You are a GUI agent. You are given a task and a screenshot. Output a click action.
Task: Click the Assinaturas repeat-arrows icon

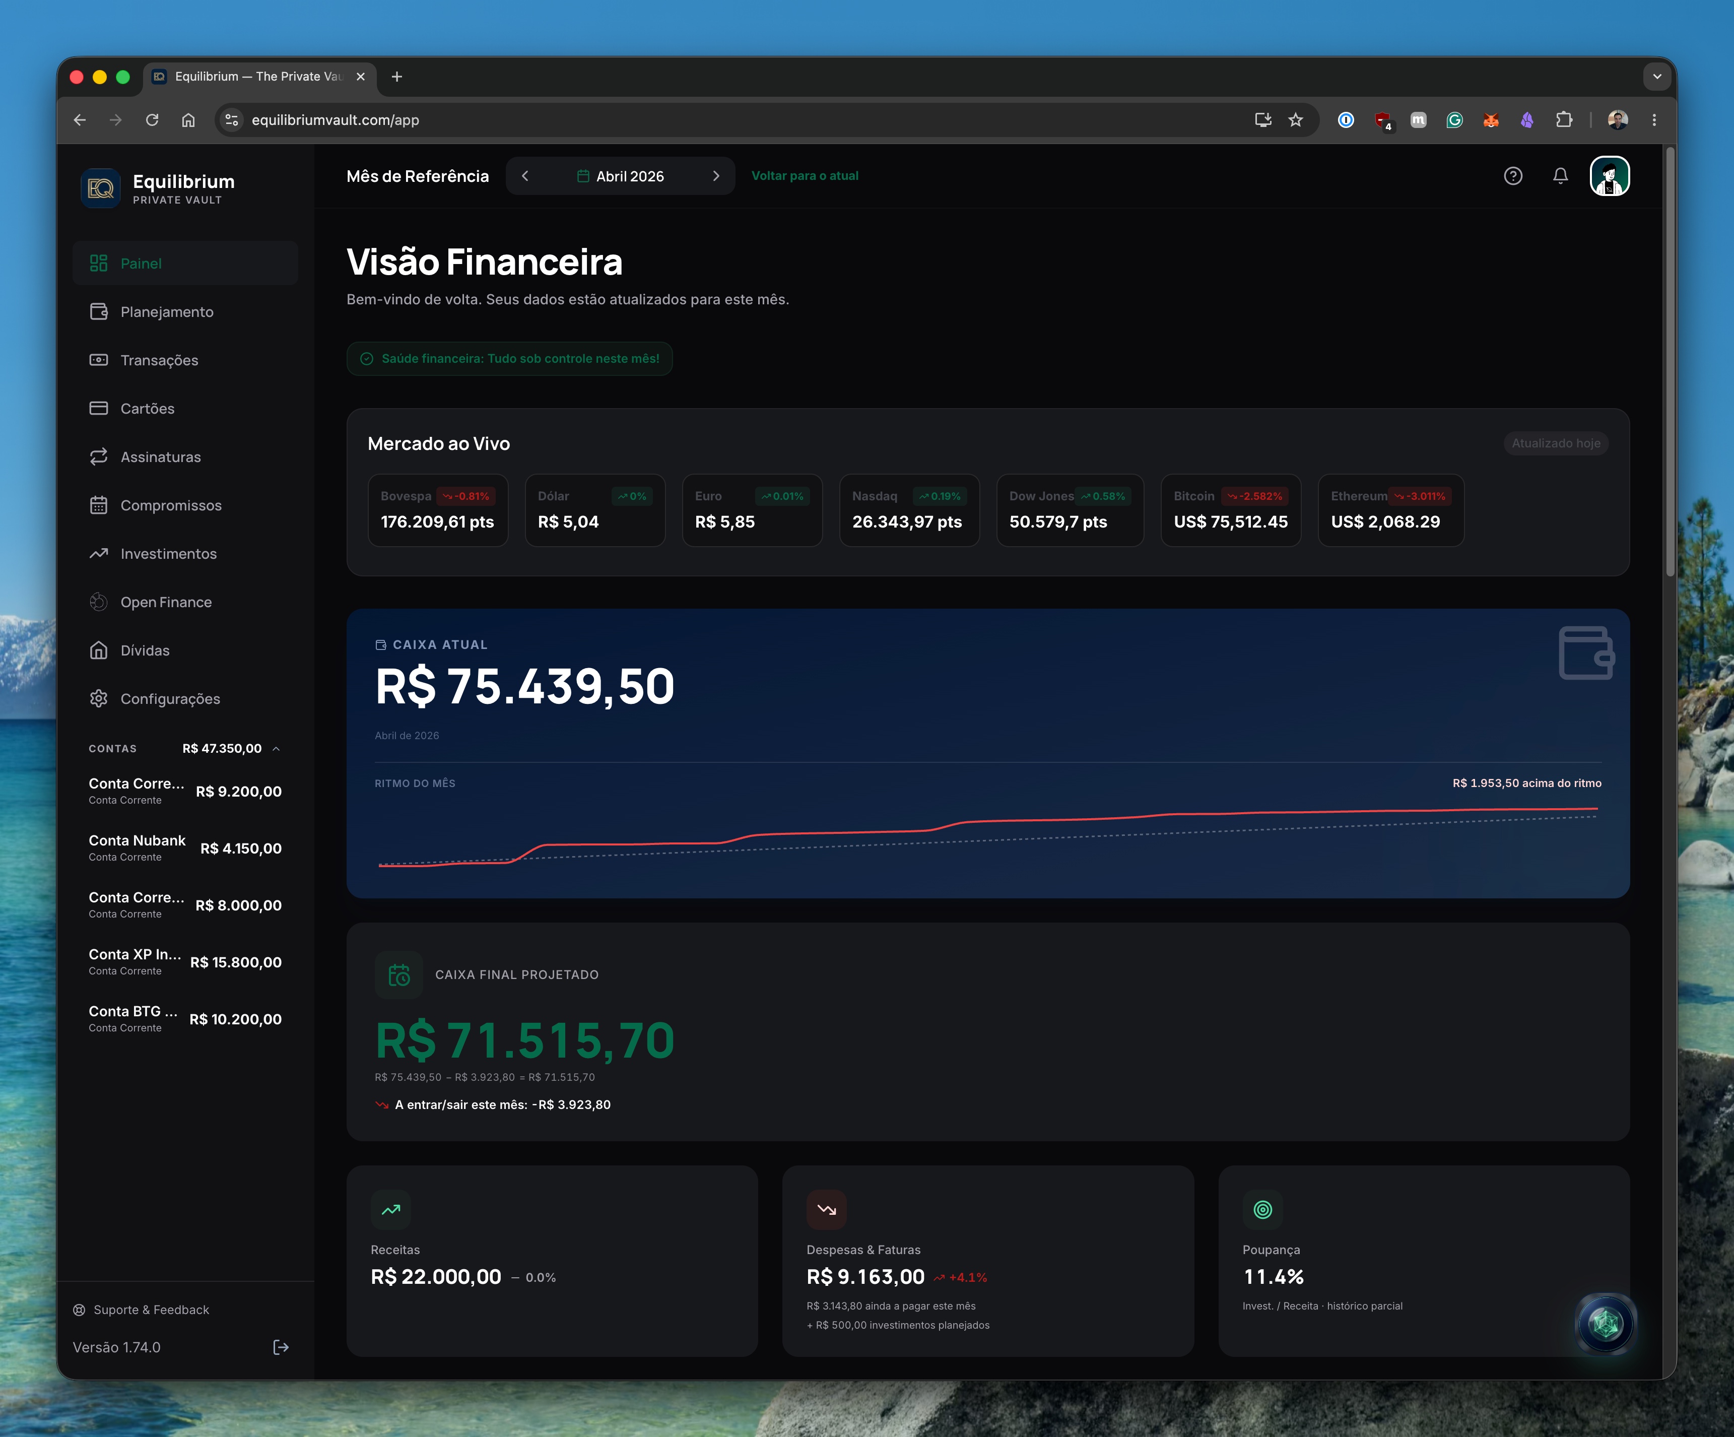98,456
